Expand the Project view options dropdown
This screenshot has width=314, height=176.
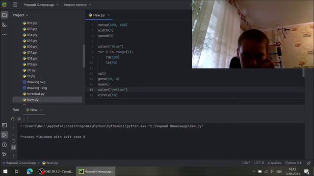tap(20, 15)
